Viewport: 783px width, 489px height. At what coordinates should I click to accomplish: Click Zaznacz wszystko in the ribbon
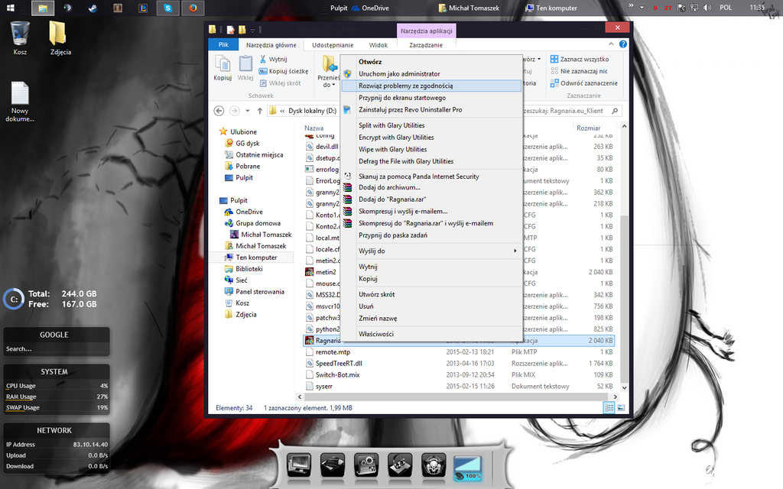coord(580,59)
